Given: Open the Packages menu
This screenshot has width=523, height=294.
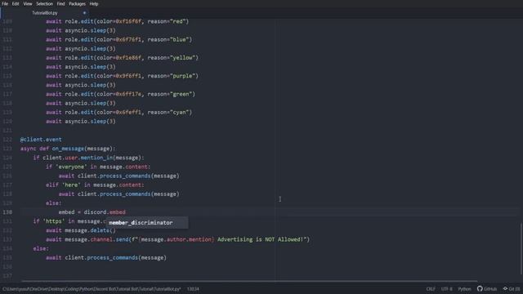Looking at the screenshot, I should (x=77, y=3).
